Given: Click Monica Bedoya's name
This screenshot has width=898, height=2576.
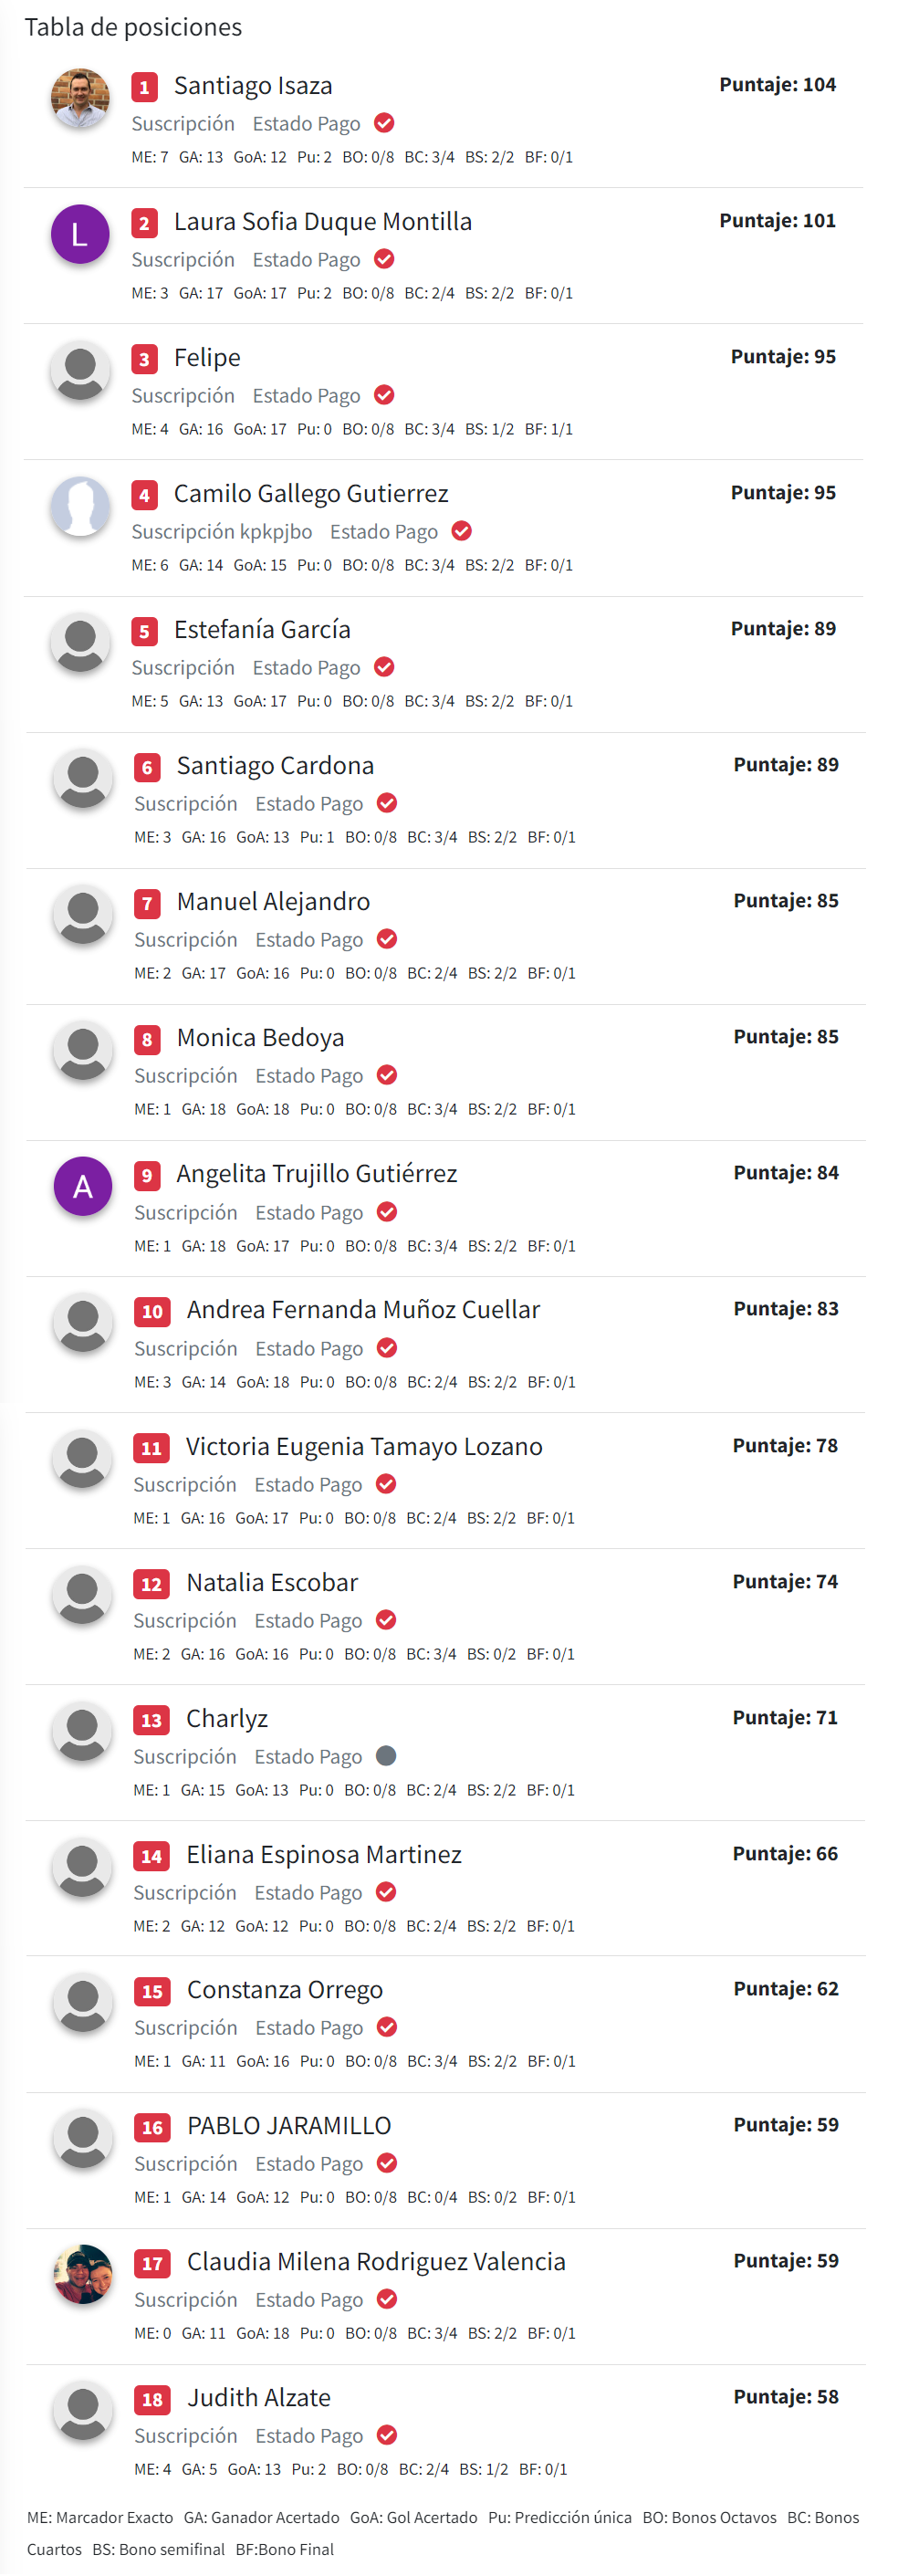Looking at the screenshot, I should point(260,1038).
